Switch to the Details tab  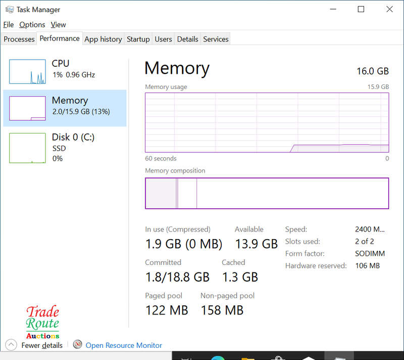(x=187, y=39)
